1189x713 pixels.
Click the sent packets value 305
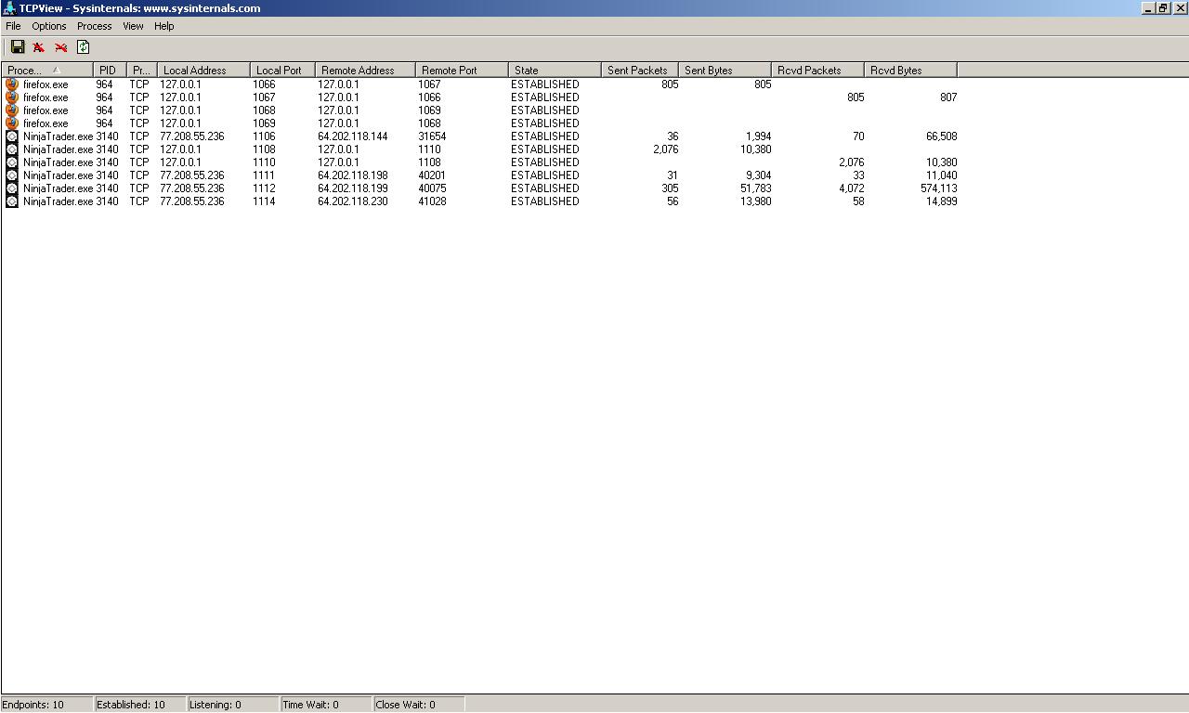click(x=670, y=188)
